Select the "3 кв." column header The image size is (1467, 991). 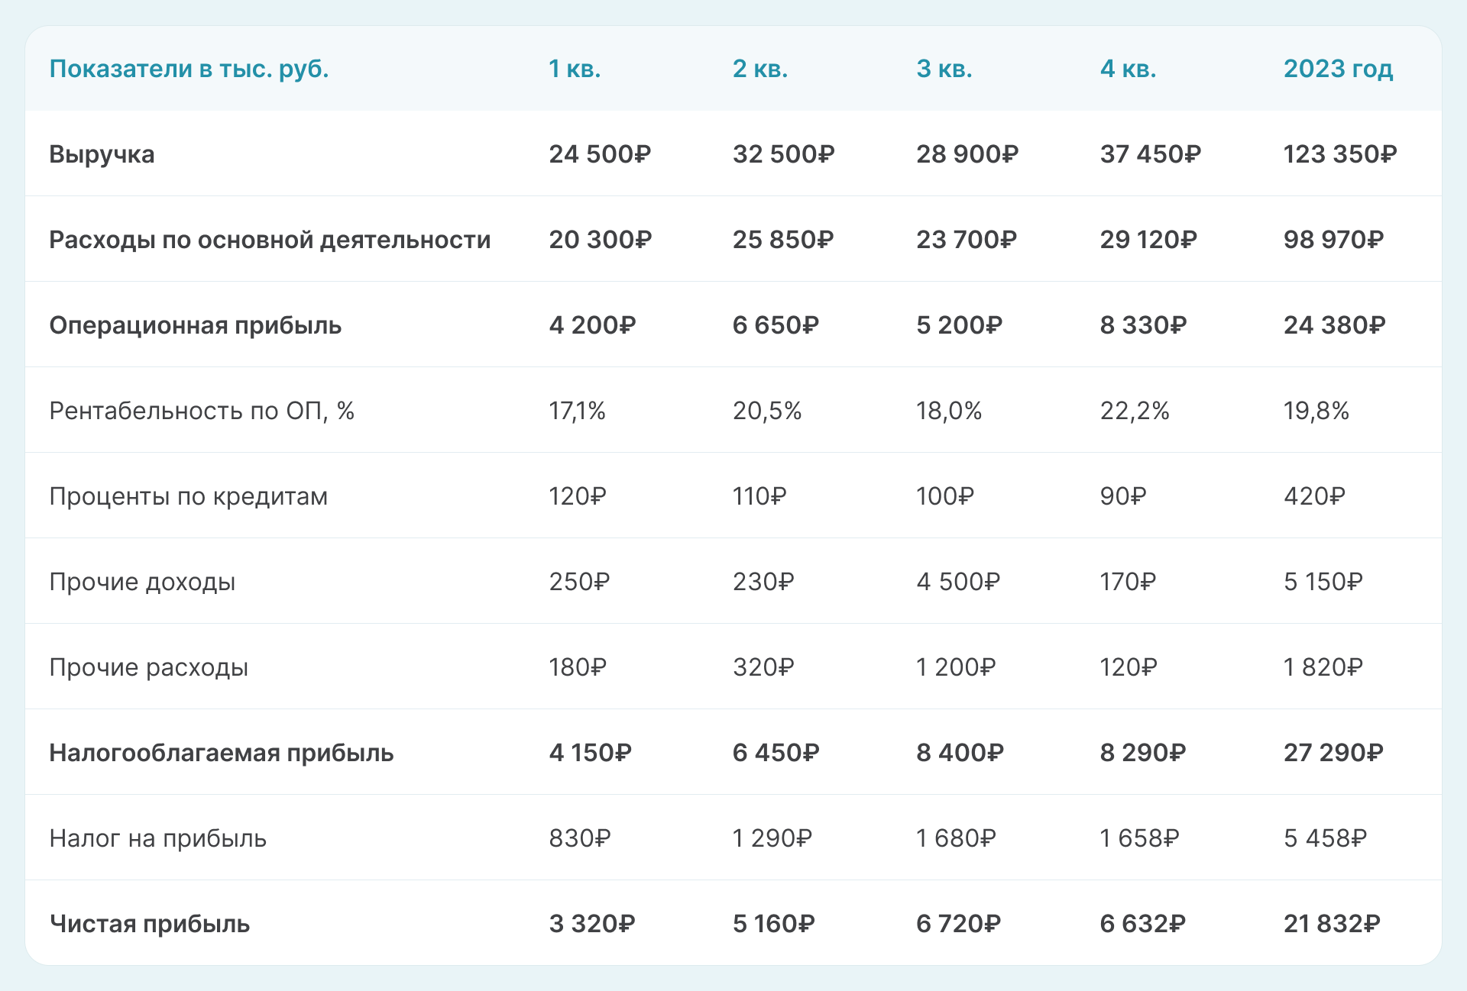pos(944,69)
